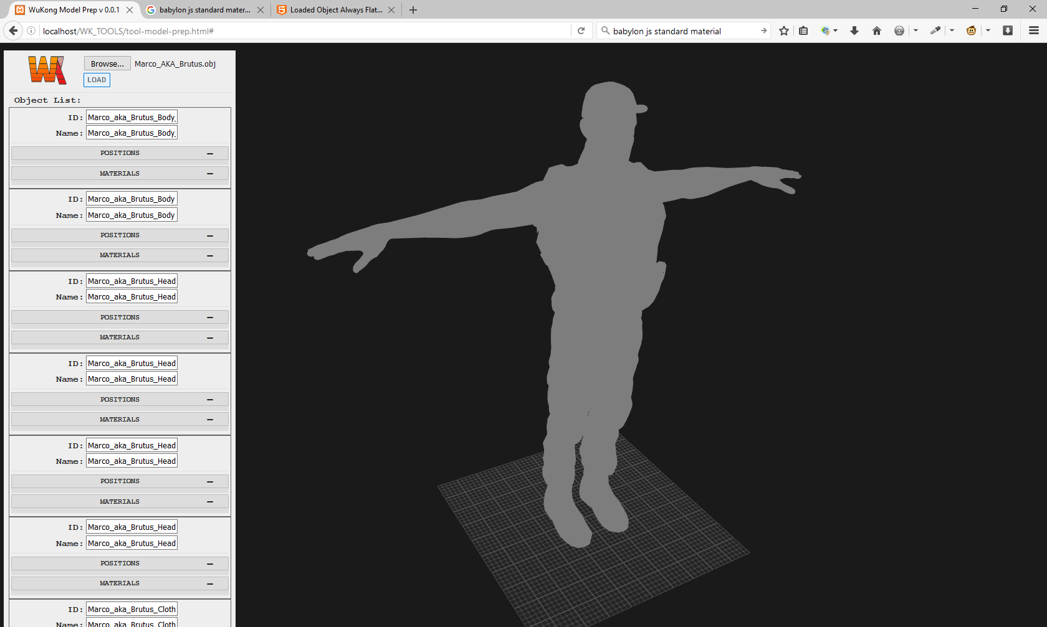Screen dimensions: 1047x627
Task: Collapse POSITIONS of third Head object
Action: (120, 481)
